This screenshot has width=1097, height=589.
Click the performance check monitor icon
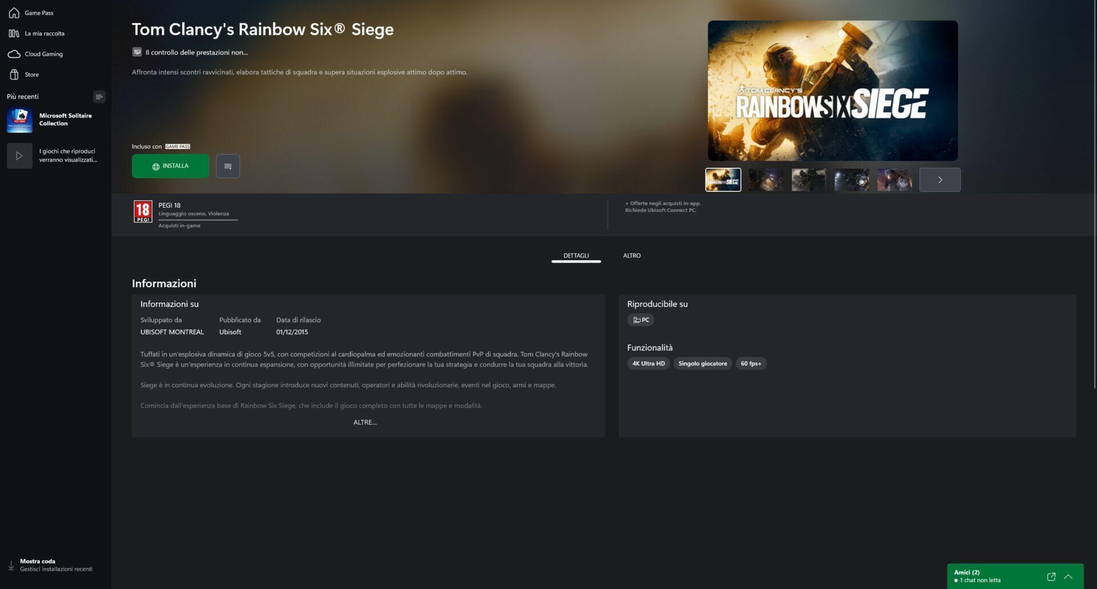(x=137, y=52)
